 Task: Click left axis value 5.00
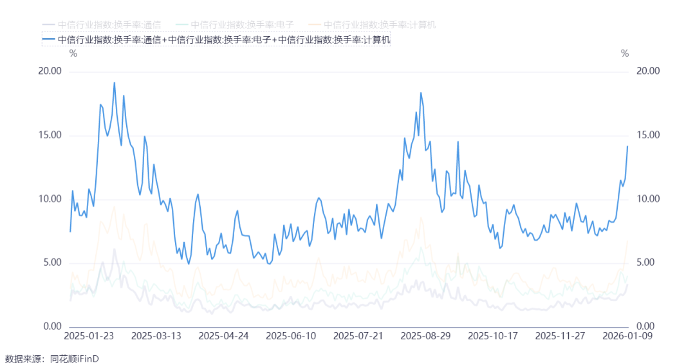pos(52,263)
